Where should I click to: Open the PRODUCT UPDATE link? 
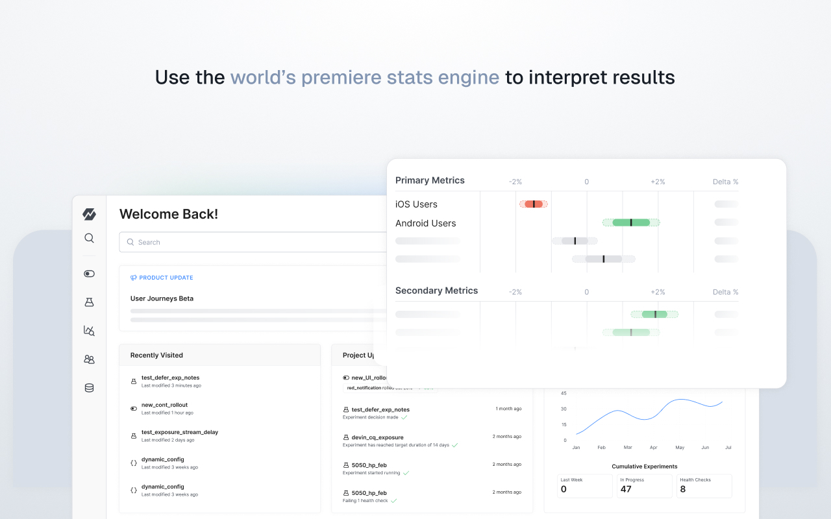[166, 278]
